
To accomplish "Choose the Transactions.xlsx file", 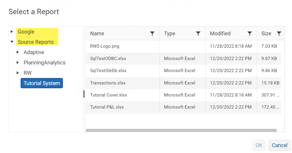I will coord(108,83).
